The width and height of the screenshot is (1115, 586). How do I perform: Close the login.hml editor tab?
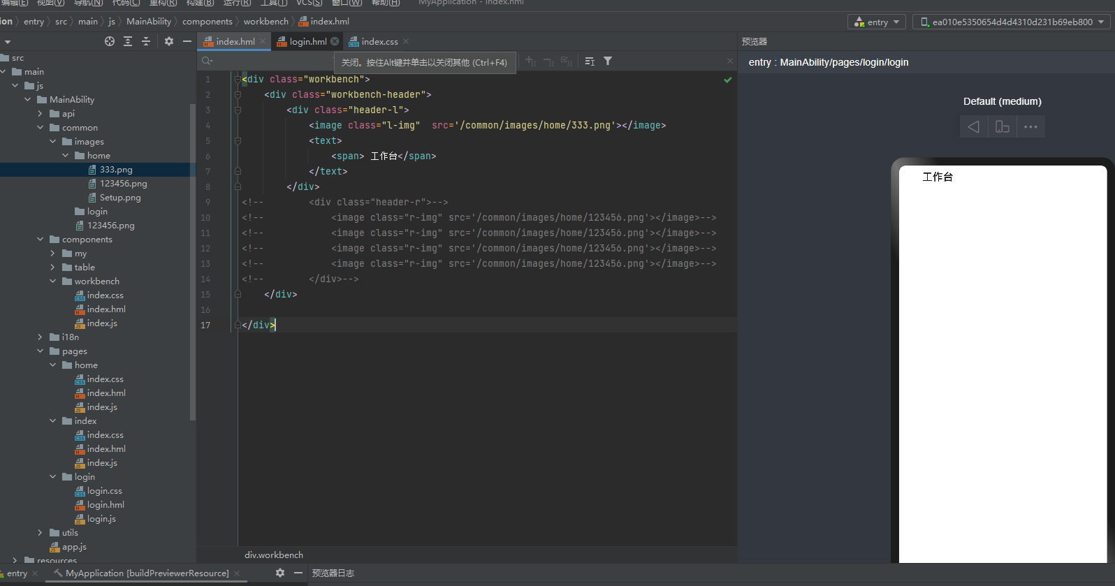coord(335,41)
